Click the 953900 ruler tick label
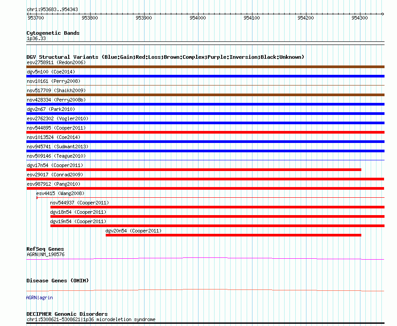This screenshot has width=397, height=326. pos(144,18)
